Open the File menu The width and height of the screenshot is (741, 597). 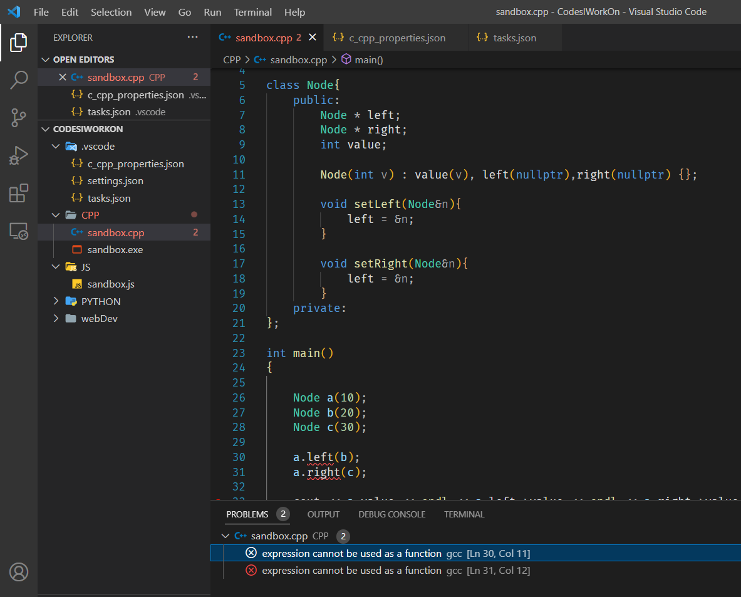tap(41, 12)
